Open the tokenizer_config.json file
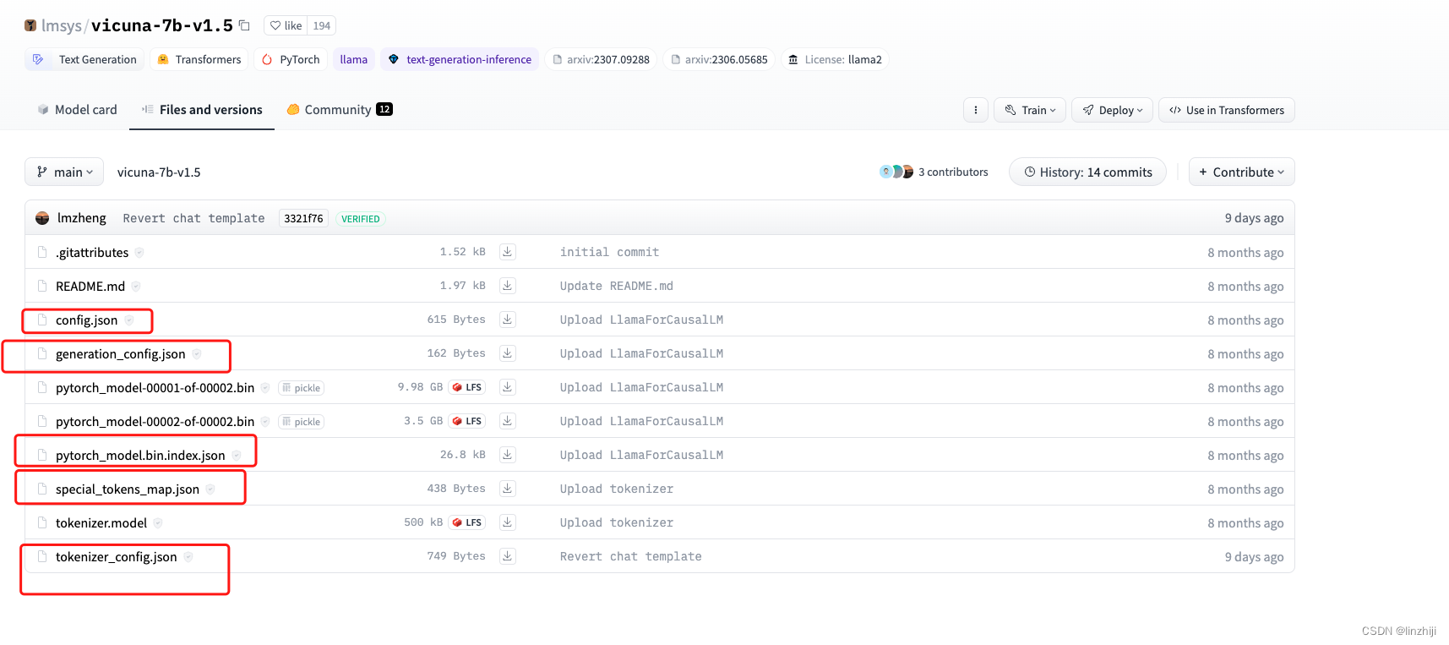 pyautogui.click(x=116, y=556)
